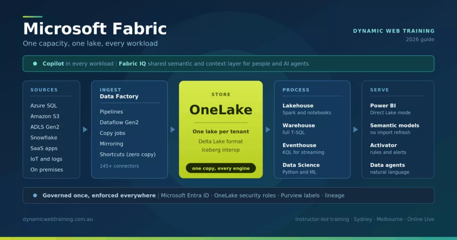
Task: Click the "no import refresh" caption
Action: [x=390, y=132]
